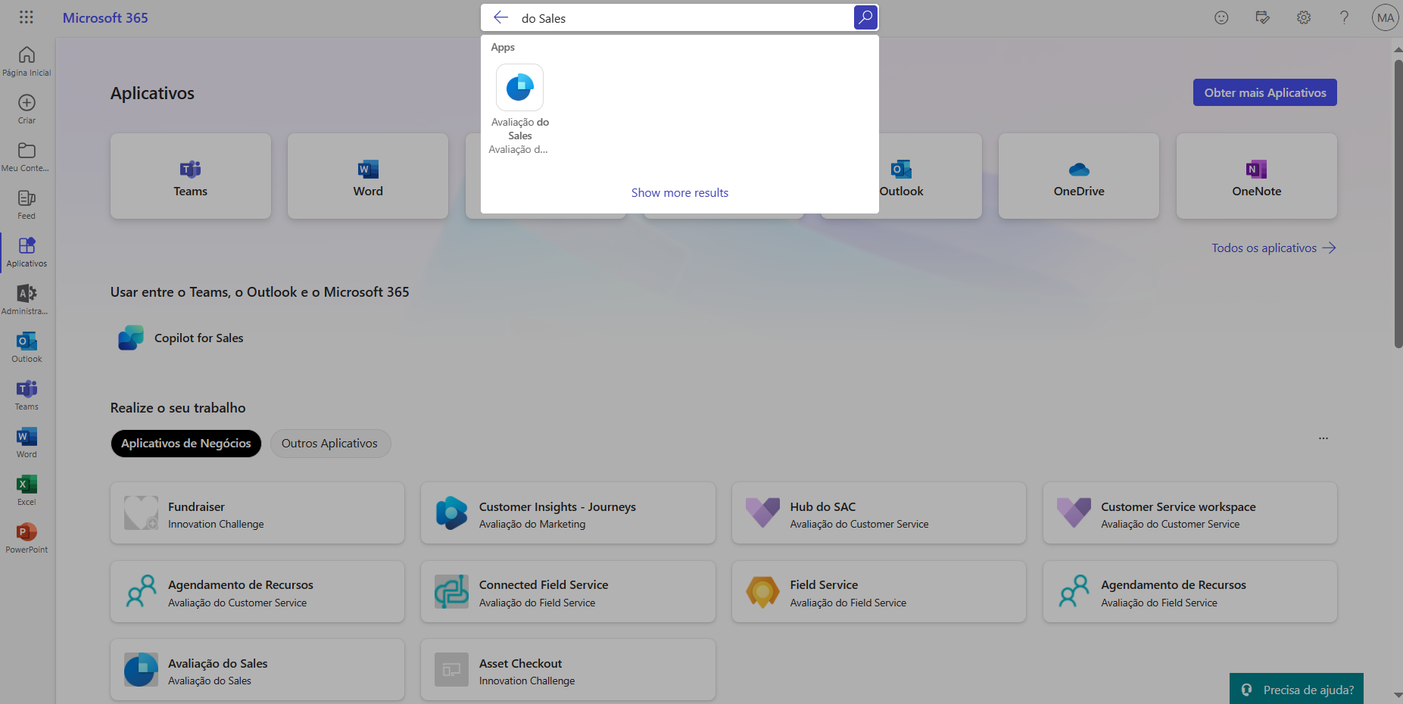Screen dimensions: 1403x704
Task: Click Precisa de ajuda? help button
Action: pyautogui.click(x=1296, y=690)
